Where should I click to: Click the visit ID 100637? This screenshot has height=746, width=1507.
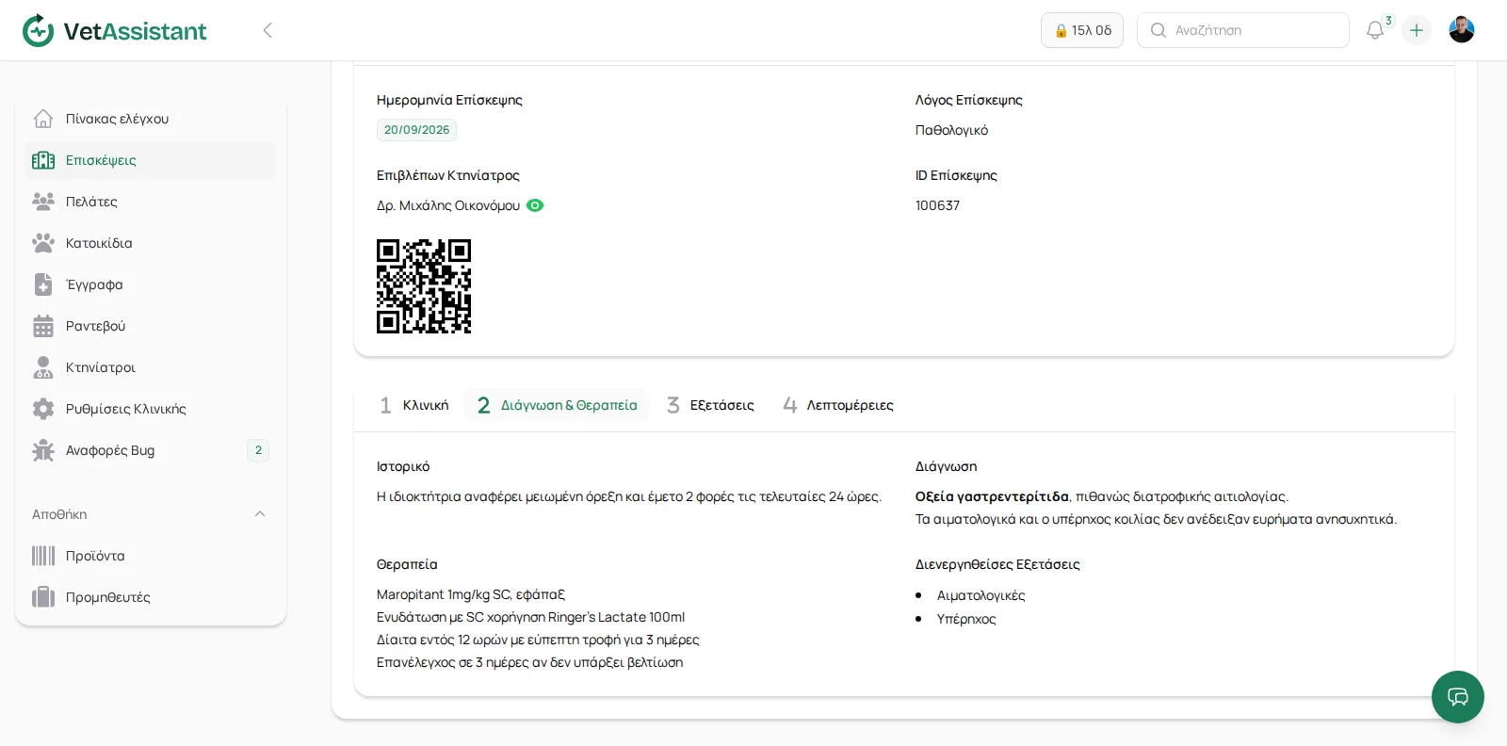(937, 205)
